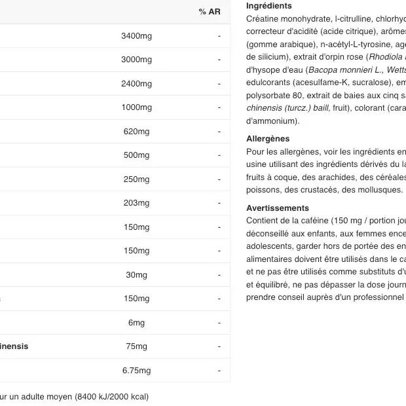Click the 1000mg table entry
This screenshot has height=406, width=406.
tap(136, 107)
